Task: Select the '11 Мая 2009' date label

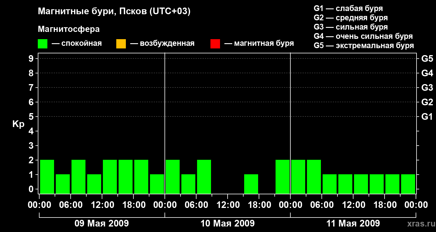Action: point(353,223)
